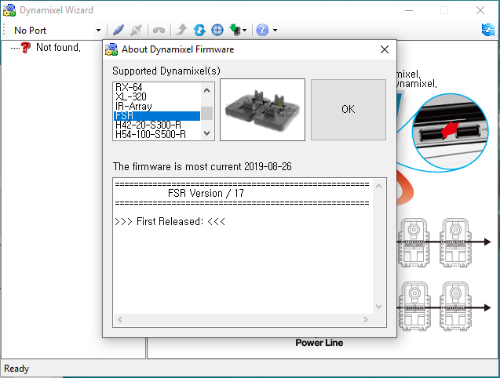
Task: Click the release notes scroll-up arrow
Action: (379, 186)
